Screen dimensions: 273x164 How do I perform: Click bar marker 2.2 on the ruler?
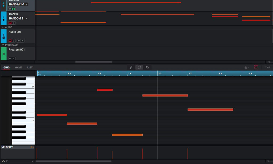(190, 73)
